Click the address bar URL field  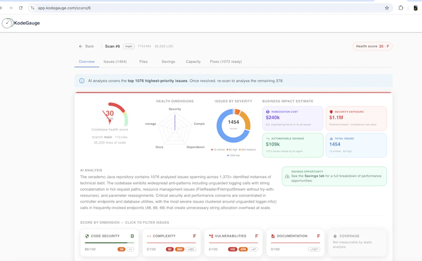(210, 8)
